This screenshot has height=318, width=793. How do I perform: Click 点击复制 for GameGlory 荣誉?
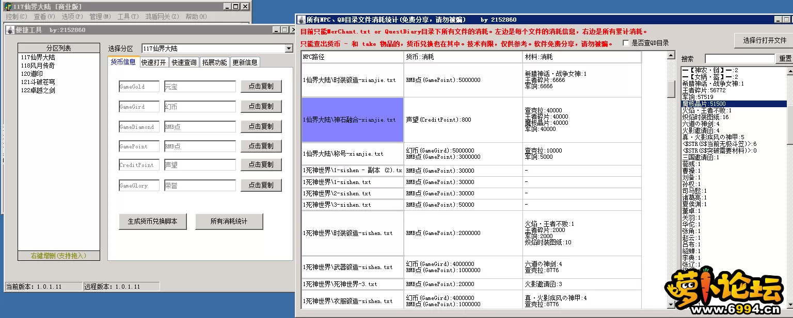[x=261, y=185]
